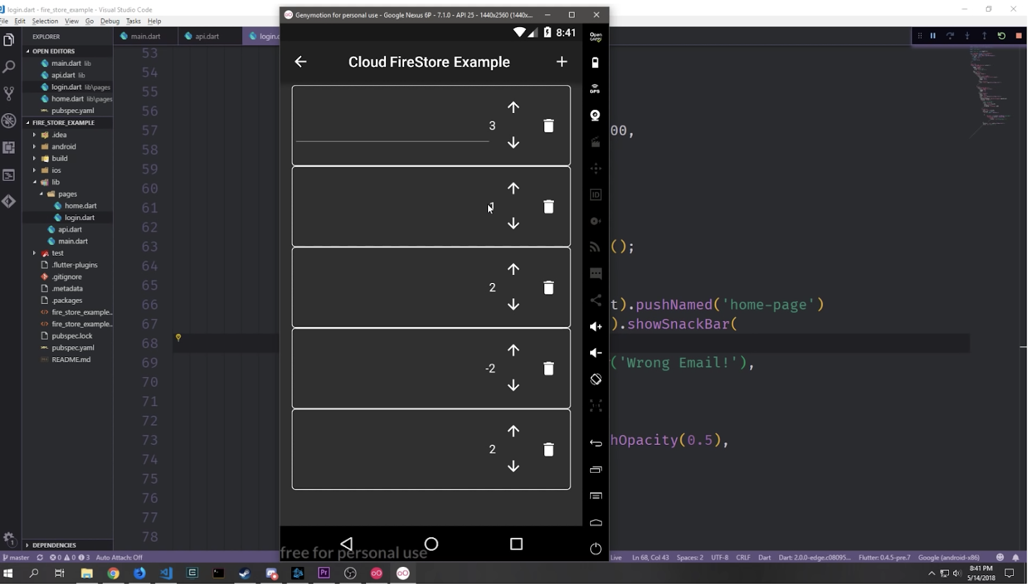This screenshot has height=585, width=1033.
Task: Change Spaces: 2 indentation in status bar
Action: click(x=690, y=557)
